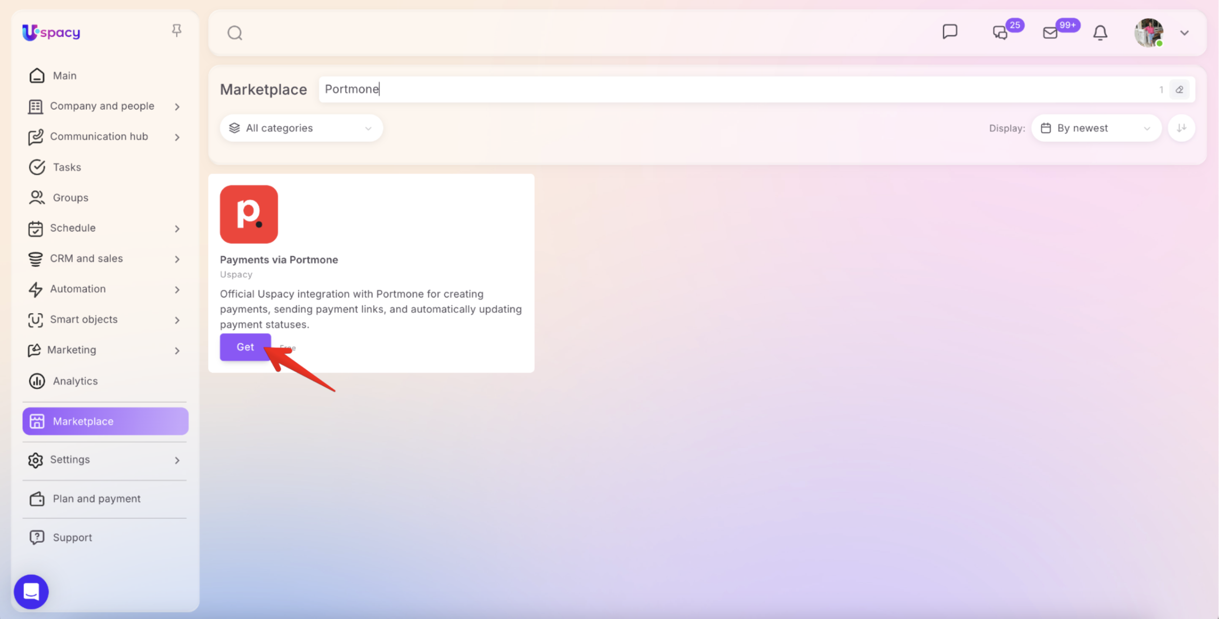
Task: Open Company and people menu item
Action: click(x=102, y=106)
